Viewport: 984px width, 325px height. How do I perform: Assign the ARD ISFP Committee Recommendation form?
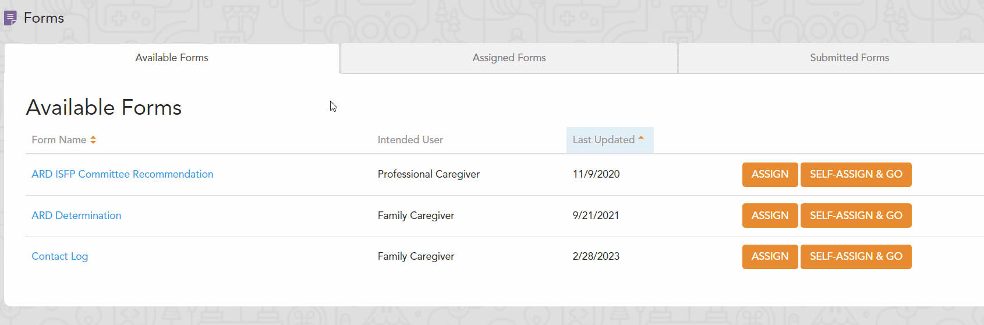point(770,174)
